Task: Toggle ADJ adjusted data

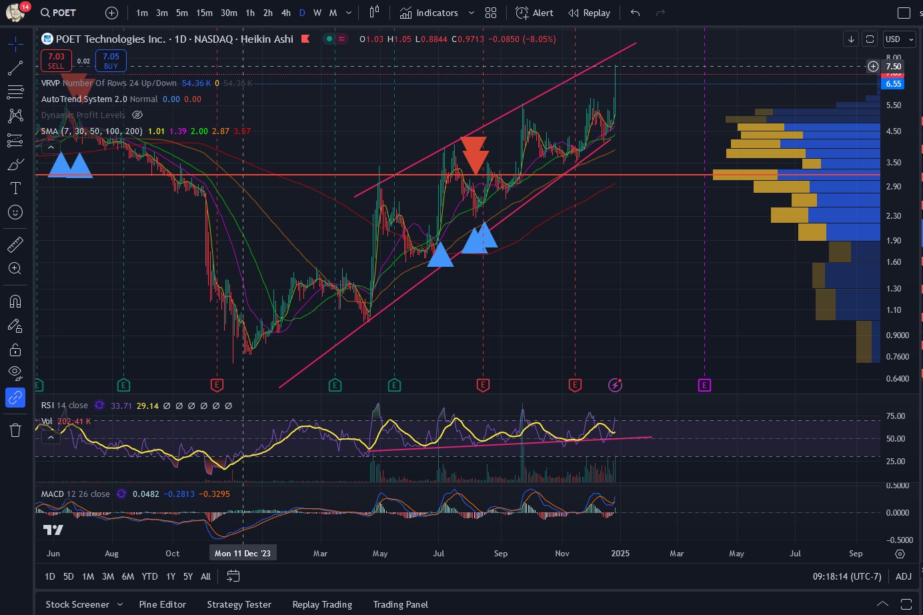Action: (x=904, y=576)
